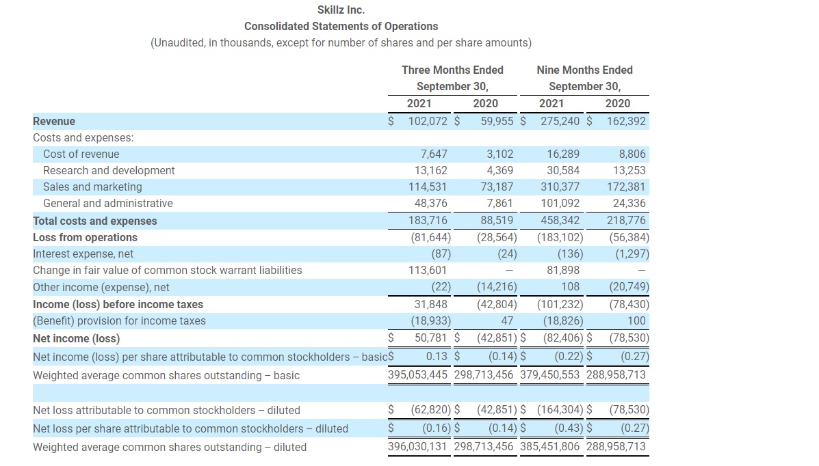Select 'Other income (expense), net' row label

click(x=101, y=287)
